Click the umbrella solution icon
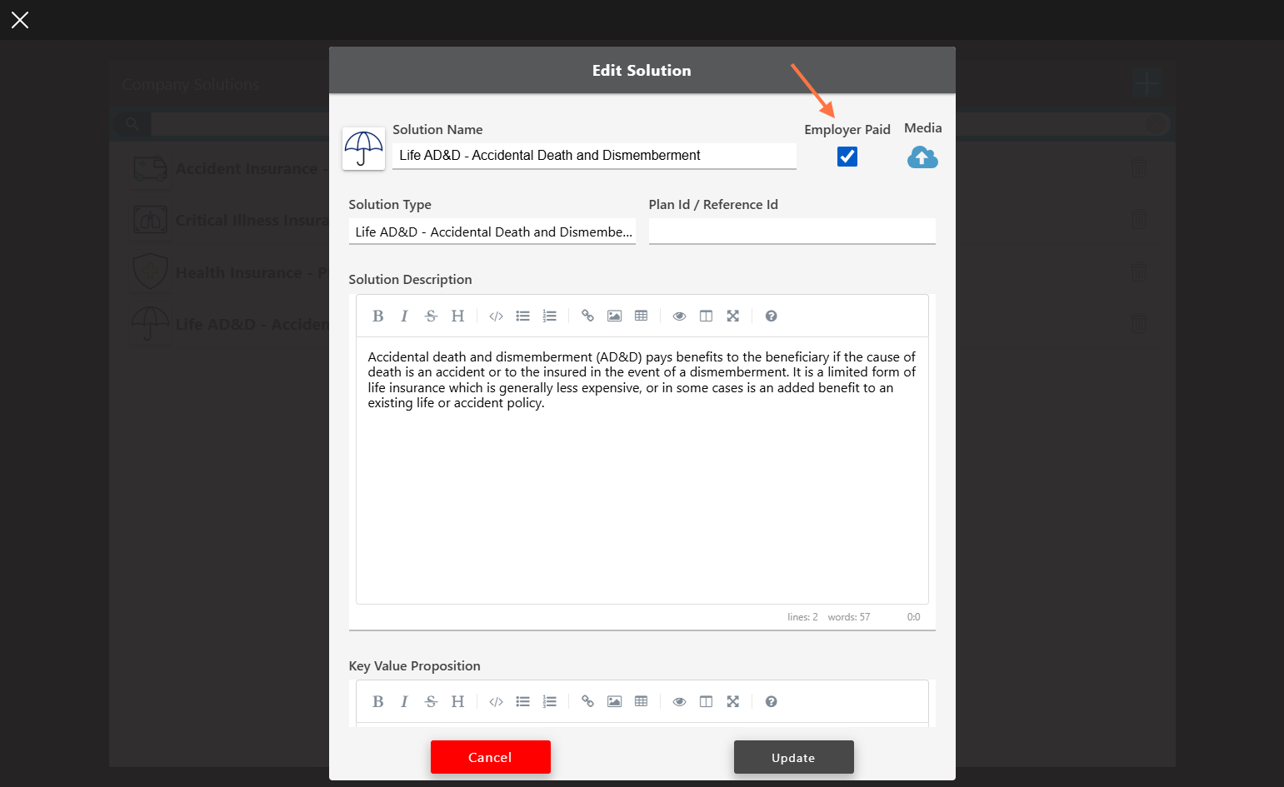 pos(364,149)
